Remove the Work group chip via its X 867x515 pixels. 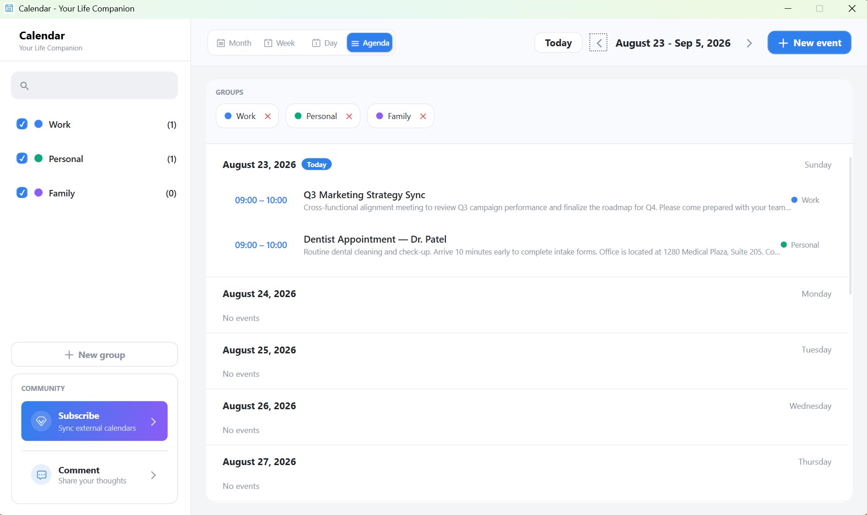[x=268, y=116]
